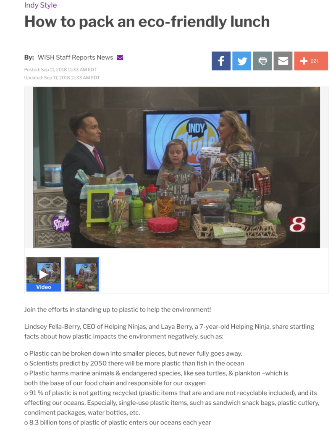Click the sentence starting Join the efforts
Viewport: 333px width, 430px height.
(118, 309)
